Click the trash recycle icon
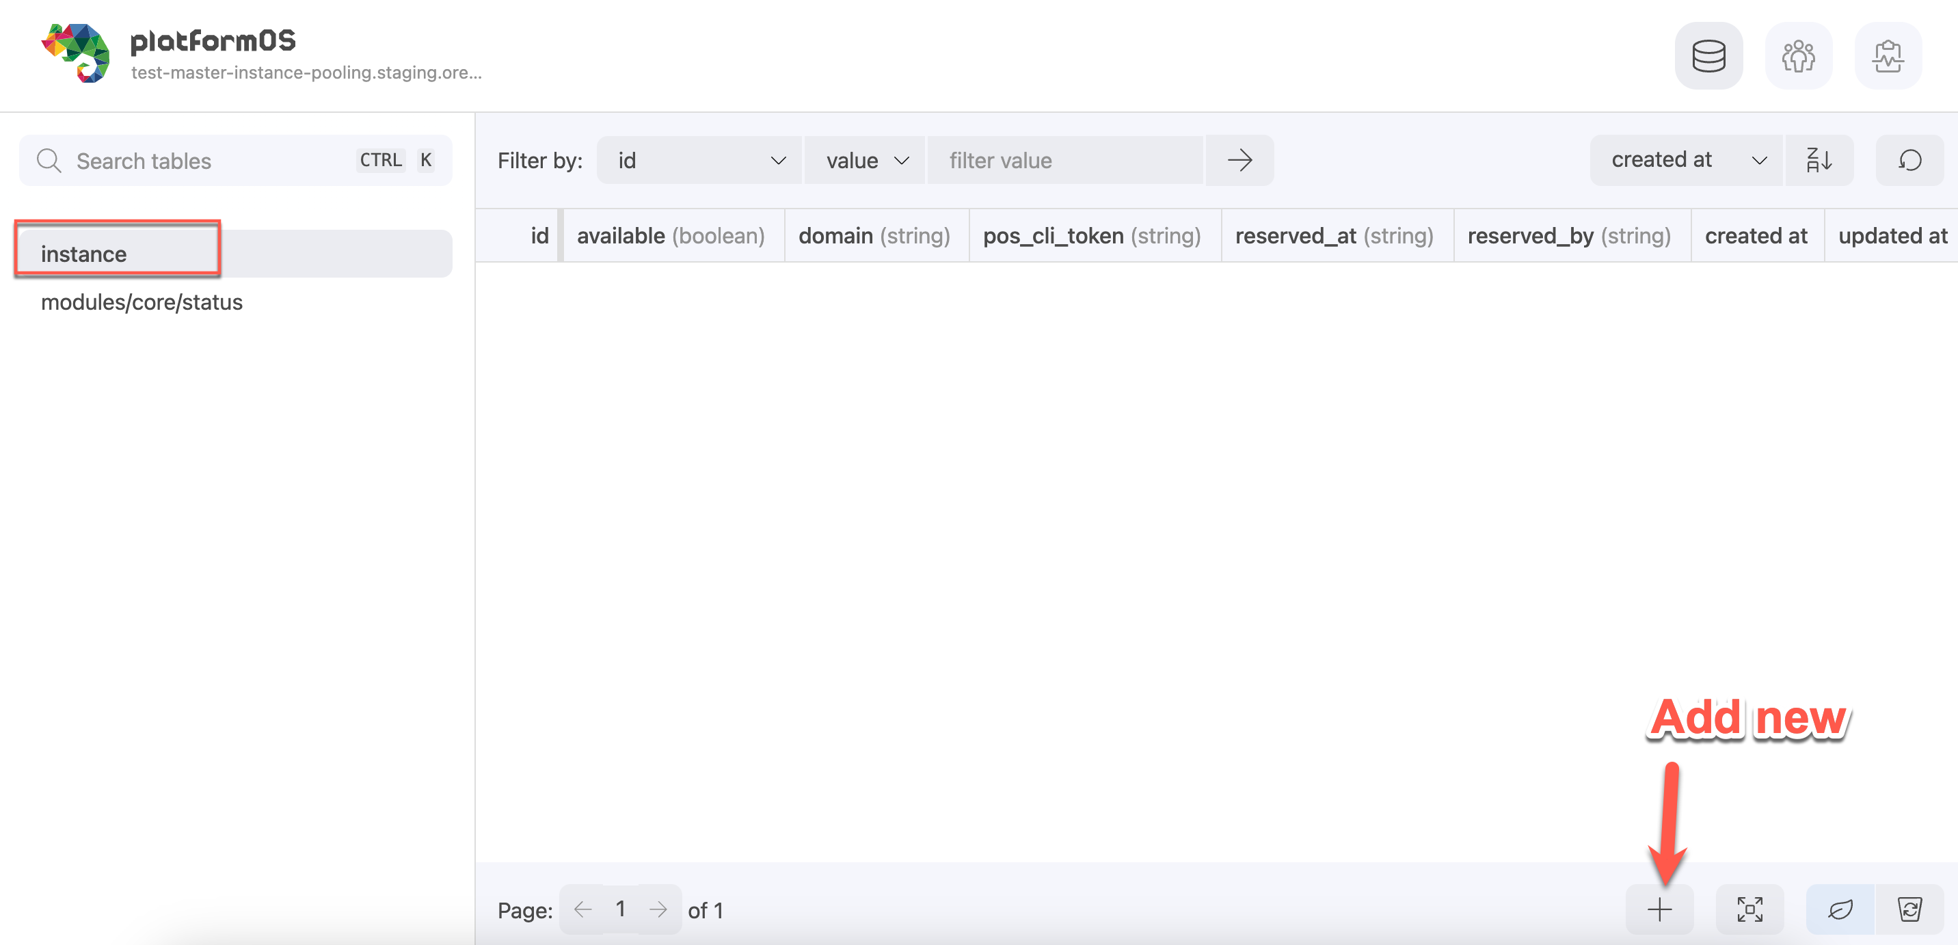 (1913, 909)
